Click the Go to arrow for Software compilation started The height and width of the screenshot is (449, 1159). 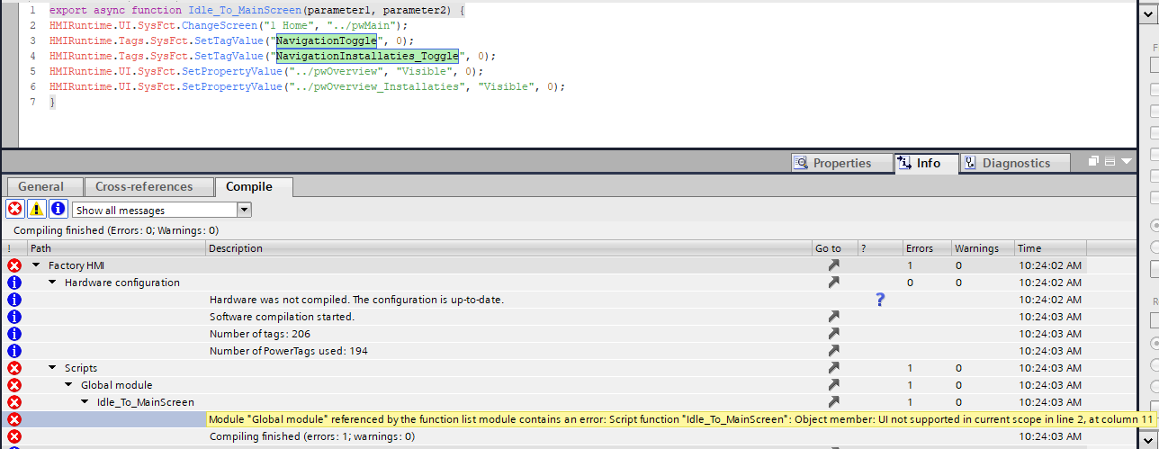834,317
